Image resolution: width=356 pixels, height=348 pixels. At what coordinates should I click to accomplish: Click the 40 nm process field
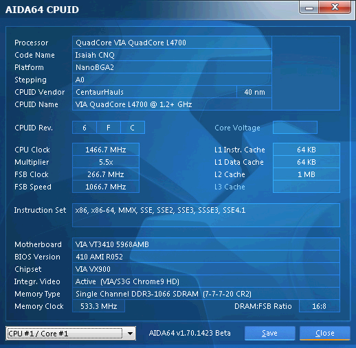254,92
